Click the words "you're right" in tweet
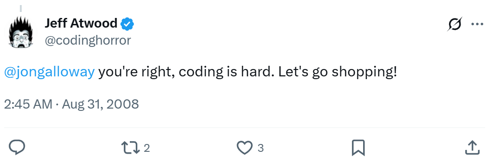The image size is (492, 167). [x=139, y=72]
